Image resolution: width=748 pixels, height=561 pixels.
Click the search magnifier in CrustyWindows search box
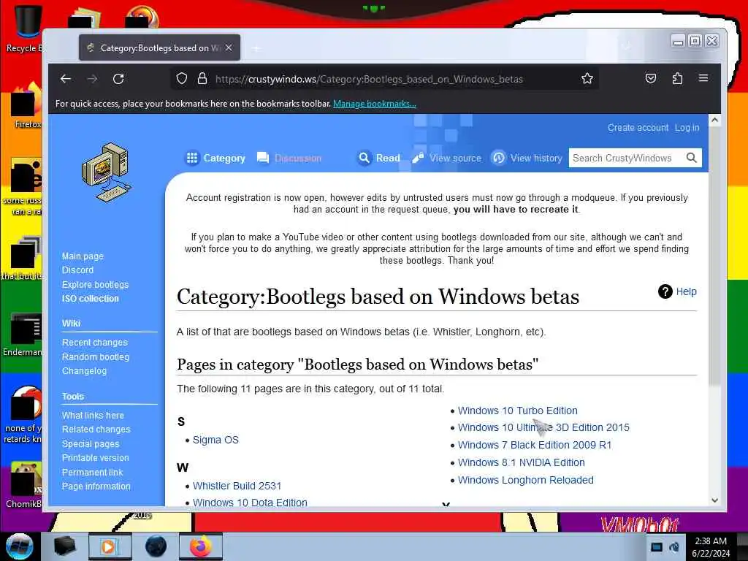tap(691, 158)
